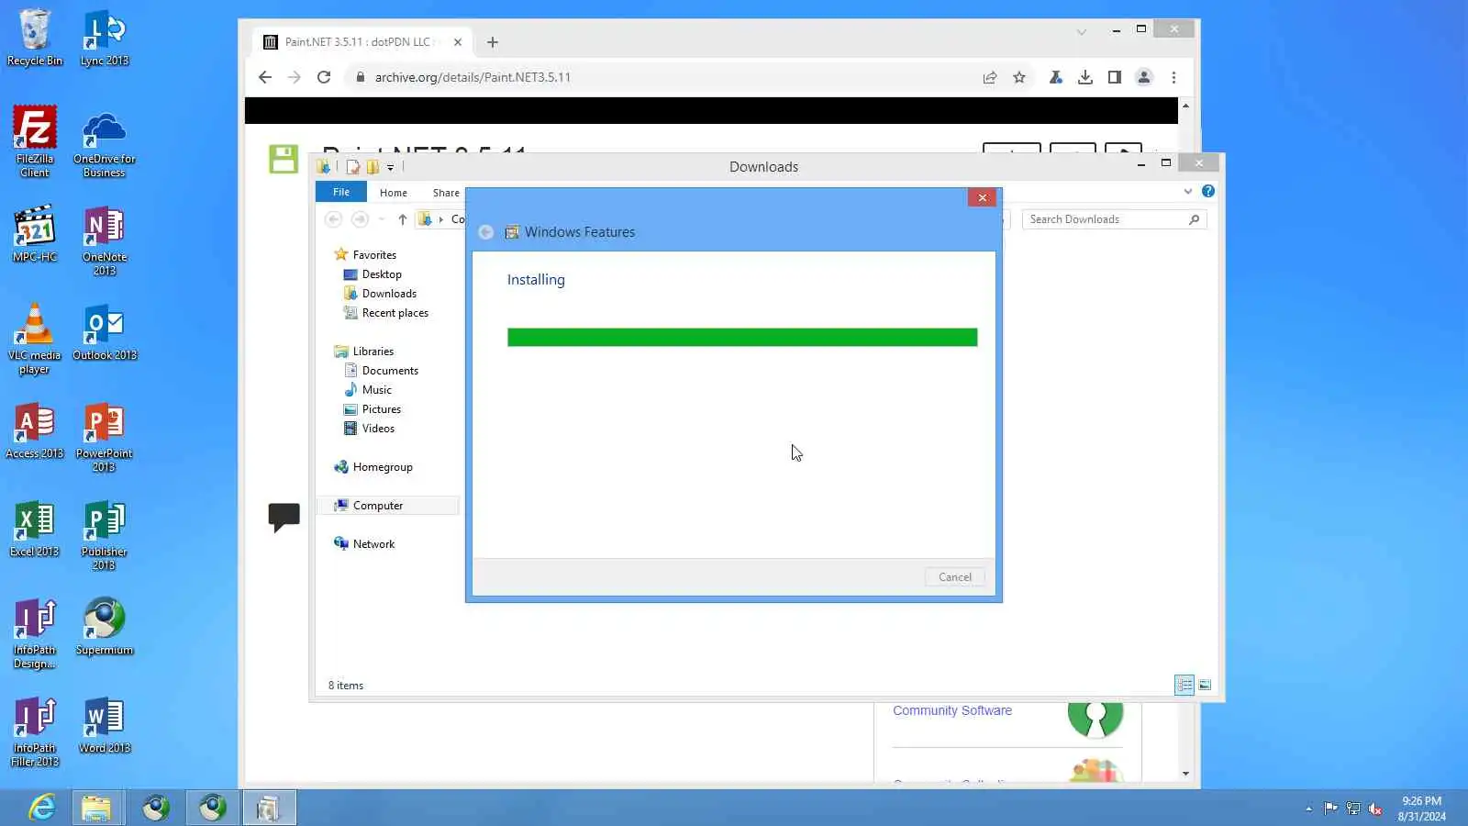The height and width of the screenshot is (826, 1468).
Task: Open a new browser tab
Action: [493, 42]
